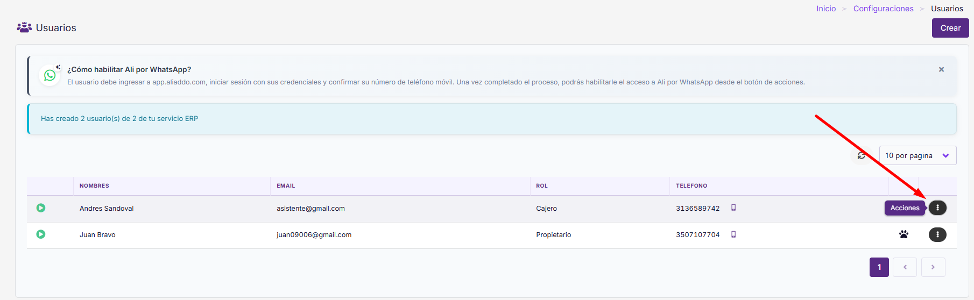Open actions menu for Juan Bravo
The height and width of the screenshot is (300, 974).
[937, 234]
